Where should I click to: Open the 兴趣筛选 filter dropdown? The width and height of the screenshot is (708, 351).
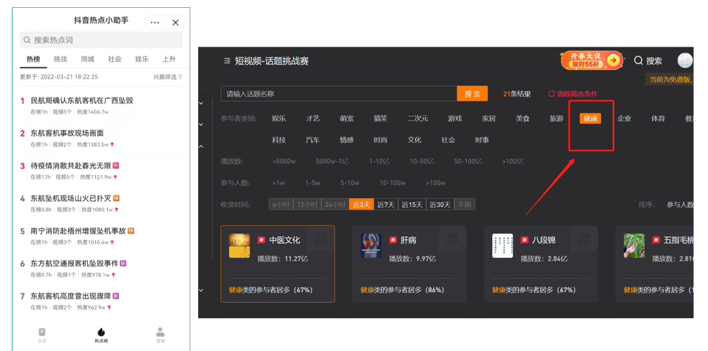168,77
